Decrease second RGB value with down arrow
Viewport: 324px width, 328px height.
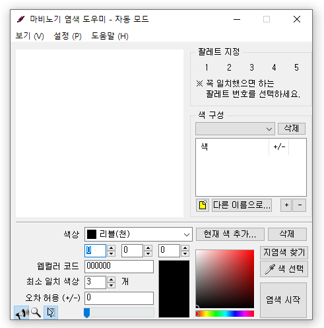click(x=148, y=253)
